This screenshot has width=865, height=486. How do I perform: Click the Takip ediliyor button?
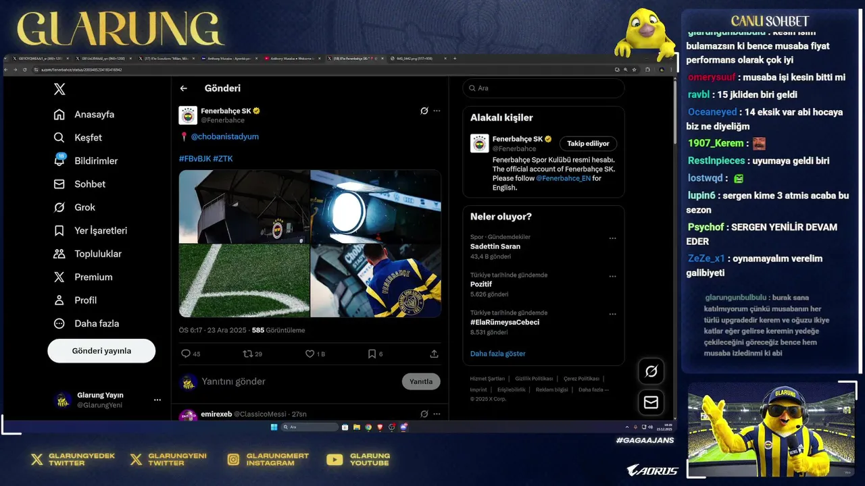[x=588, y=143]
